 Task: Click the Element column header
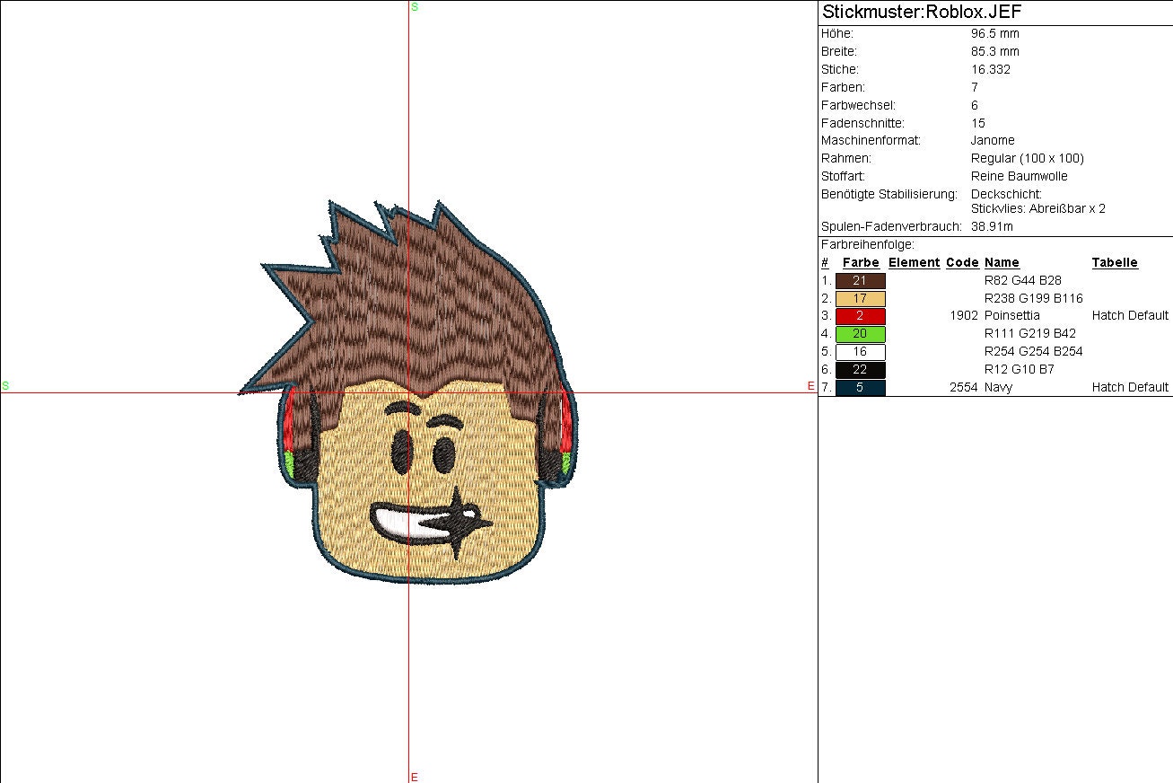click(x=914, y=262)
